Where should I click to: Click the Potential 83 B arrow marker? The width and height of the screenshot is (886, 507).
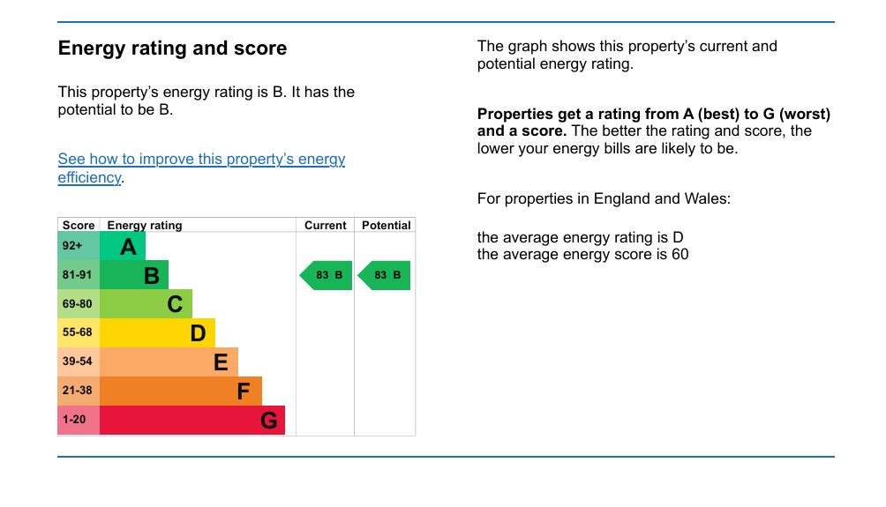[x=386, y=275]
